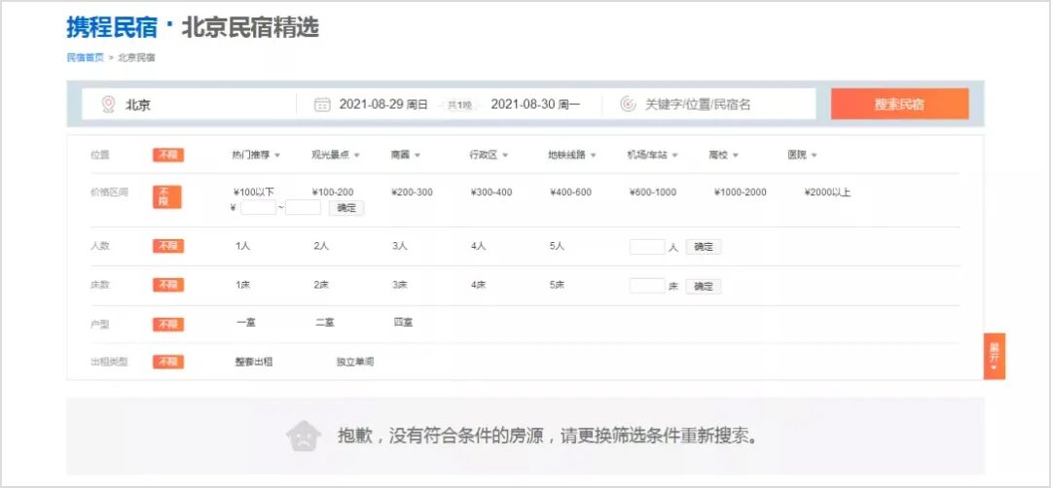Select 3床 bed count
Viewport: 1051px width, 488px height.
(x=400, y=285)
